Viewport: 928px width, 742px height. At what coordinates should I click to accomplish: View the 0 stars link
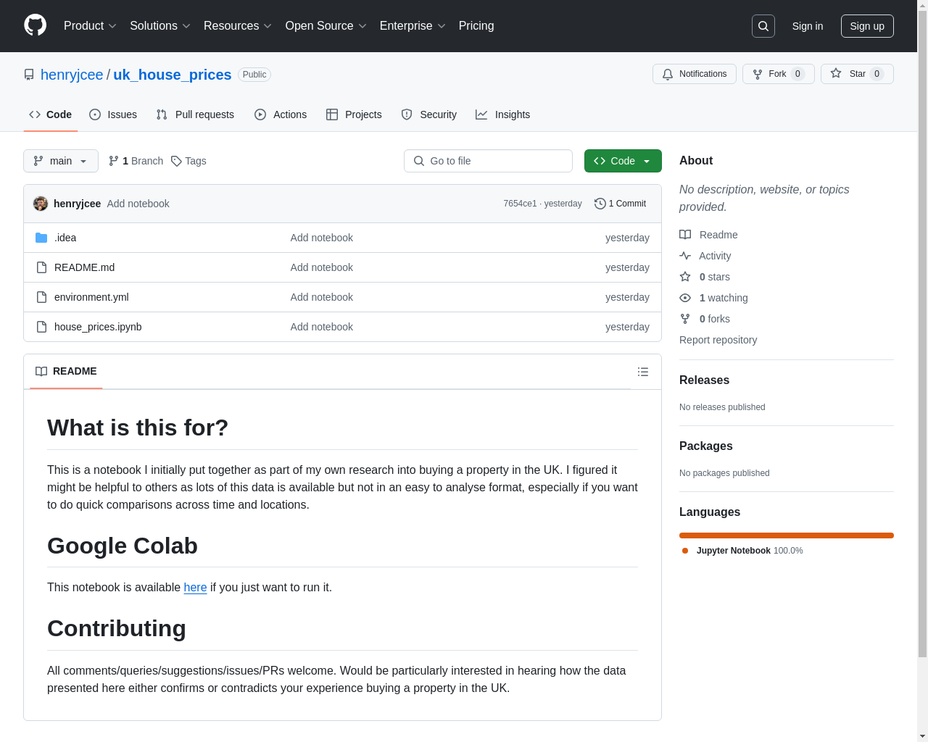coord(705,277)
